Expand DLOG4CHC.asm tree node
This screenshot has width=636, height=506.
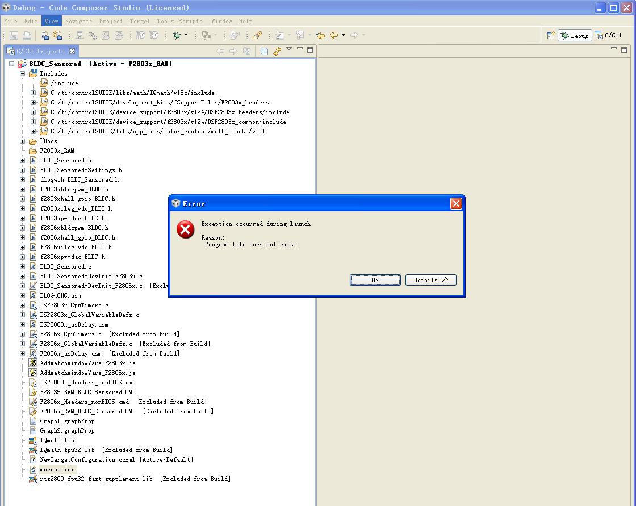[23, 295]
